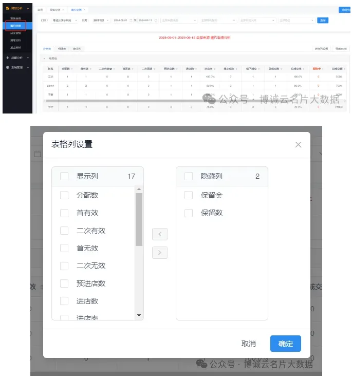The height and width of the screenshot is (378, 352).
Task: Confirm with the blue 确定 button
Action: coord(285,344)
